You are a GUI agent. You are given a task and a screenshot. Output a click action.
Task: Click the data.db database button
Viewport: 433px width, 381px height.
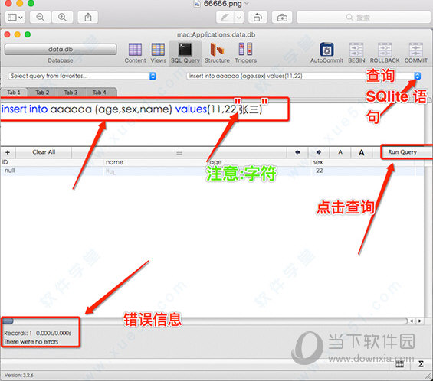click(x=61, y=50)
